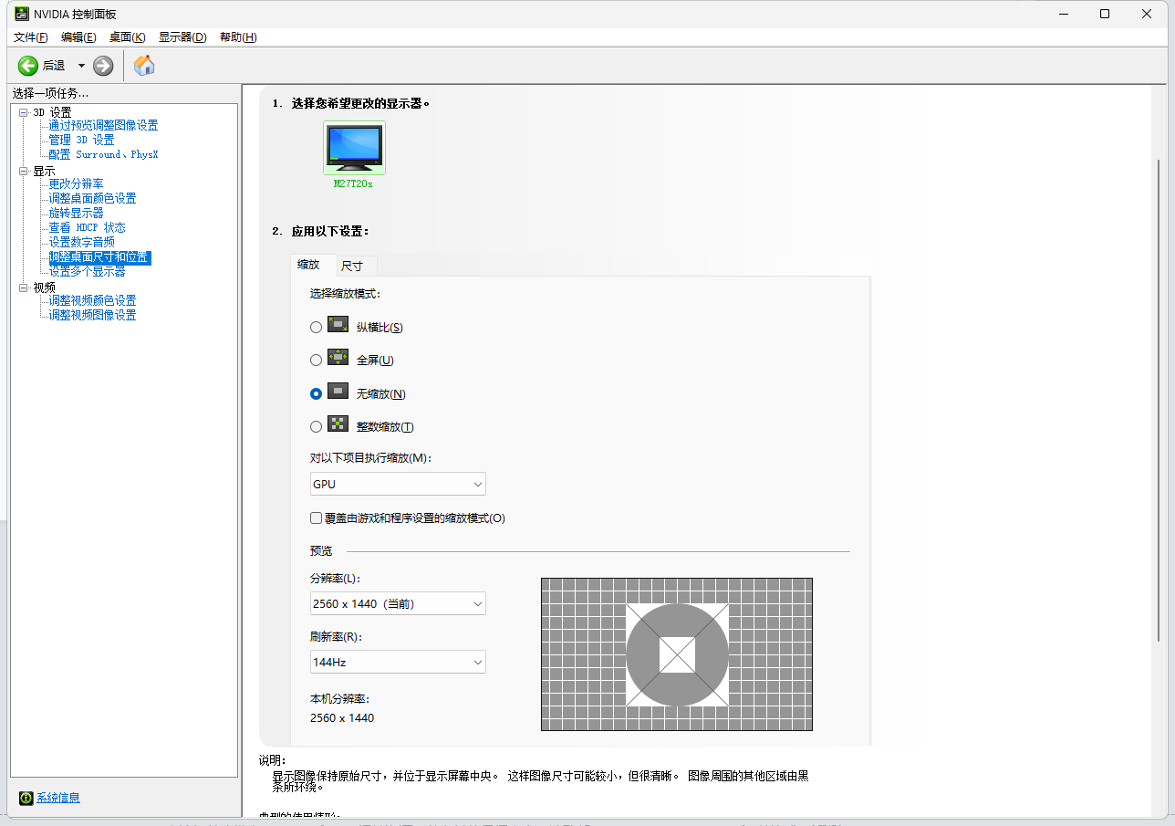1175x826 pixels.
Task: Open the 刷新率 144Hz dropdown
Action: [x=398, y=662]
